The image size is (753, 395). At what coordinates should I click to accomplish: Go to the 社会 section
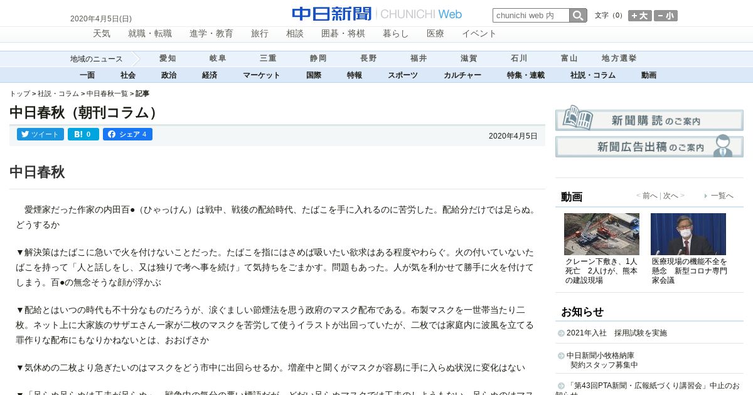[128, 75]
